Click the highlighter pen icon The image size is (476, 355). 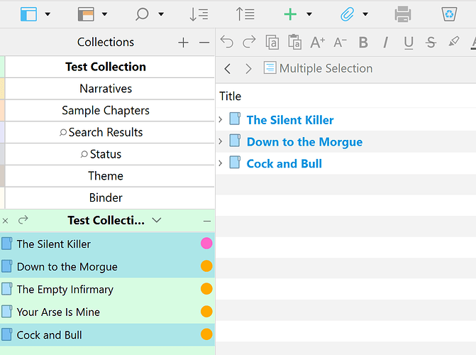pos(454,43)
